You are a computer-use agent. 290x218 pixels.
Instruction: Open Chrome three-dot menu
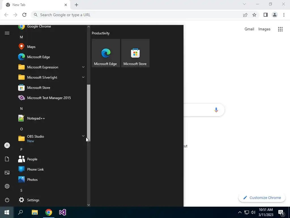[x=284, y=15]
